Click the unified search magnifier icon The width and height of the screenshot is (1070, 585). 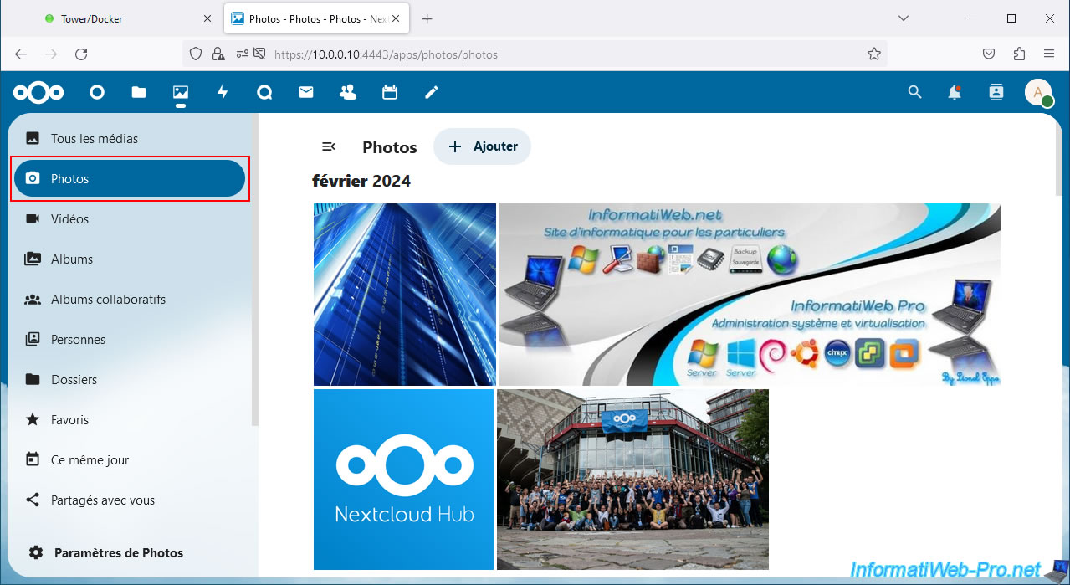click(x=914, y=93)
